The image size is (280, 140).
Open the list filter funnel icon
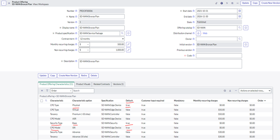point(47,91)
